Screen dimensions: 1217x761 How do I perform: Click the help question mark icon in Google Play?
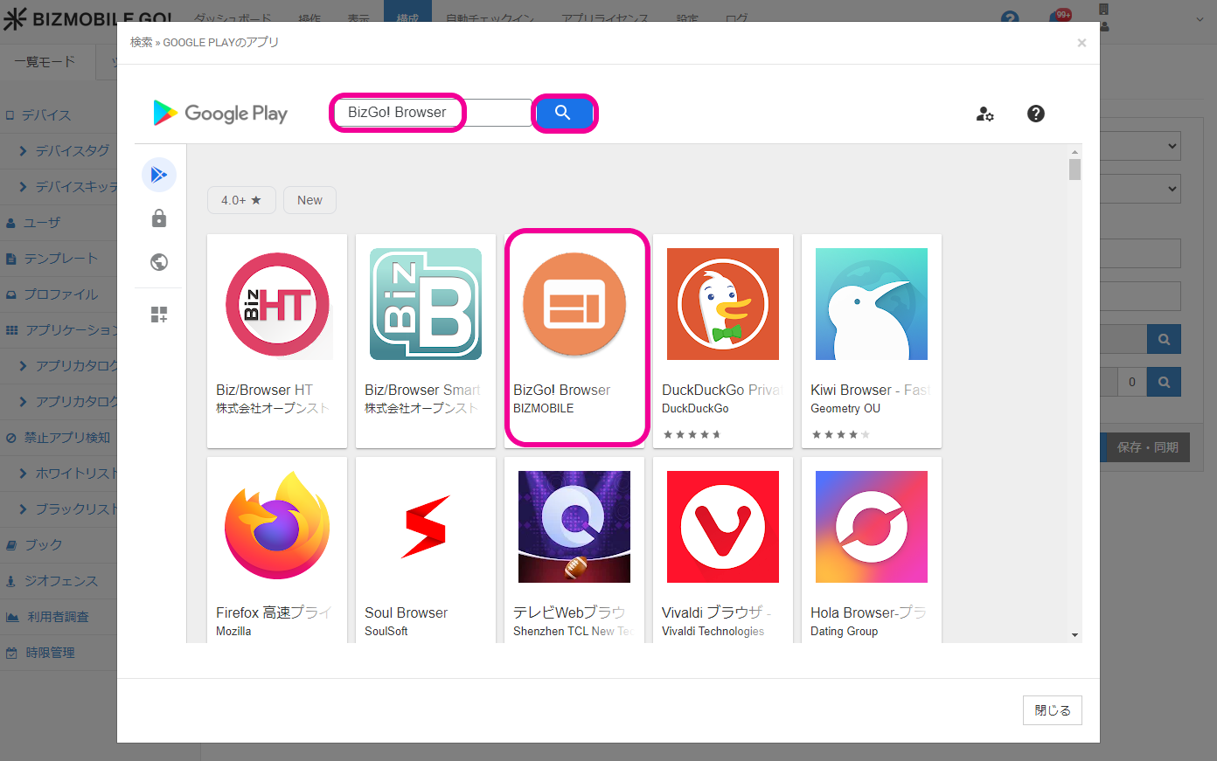click(1036, 114)
